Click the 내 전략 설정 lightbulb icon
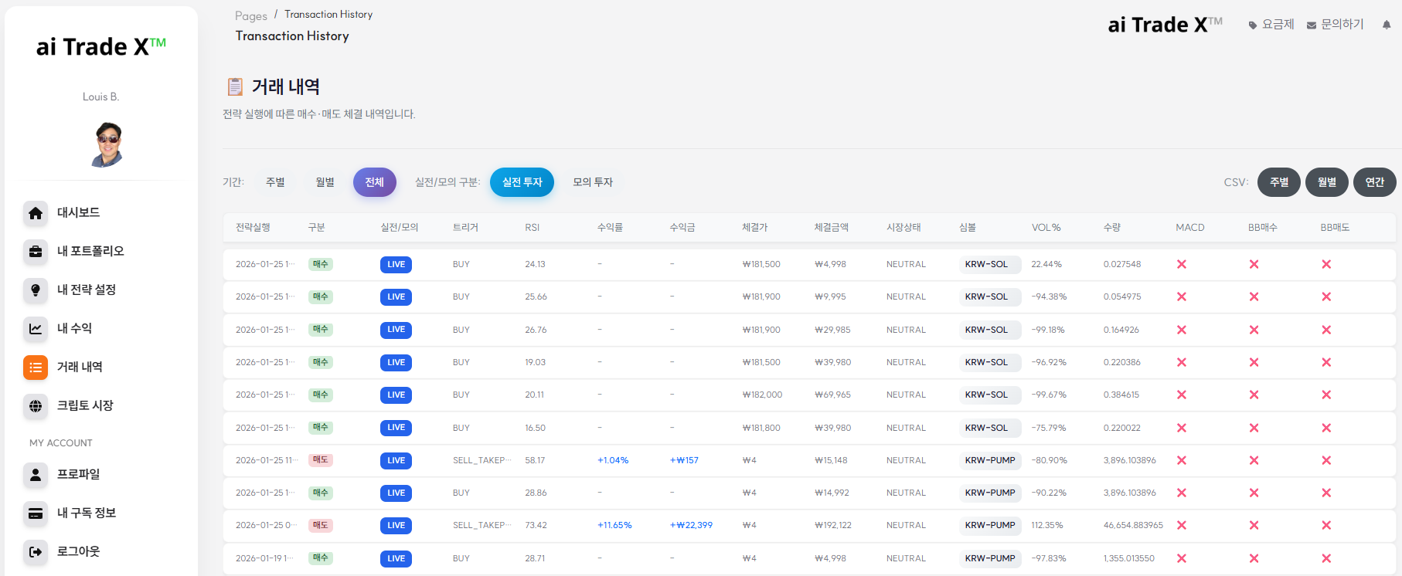The image size is (1402, 576). [36, 290]
